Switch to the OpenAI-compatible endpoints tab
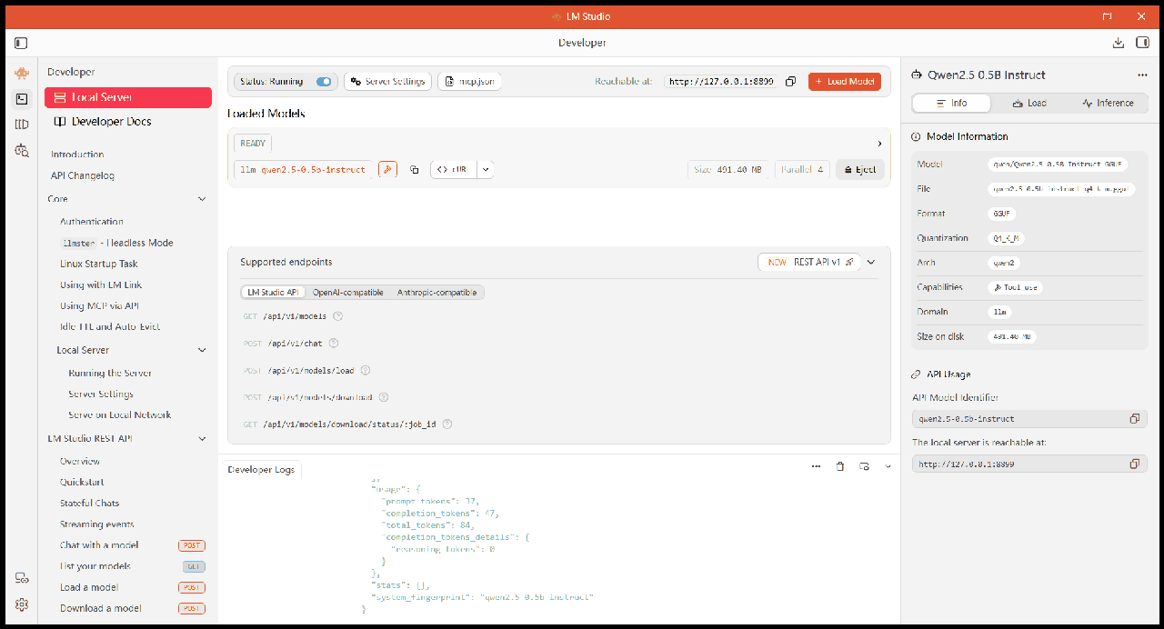The image size is (1164, 629). [348, 293]
